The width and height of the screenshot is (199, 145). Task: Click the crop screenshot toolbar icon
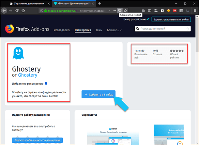coord(187,11)
